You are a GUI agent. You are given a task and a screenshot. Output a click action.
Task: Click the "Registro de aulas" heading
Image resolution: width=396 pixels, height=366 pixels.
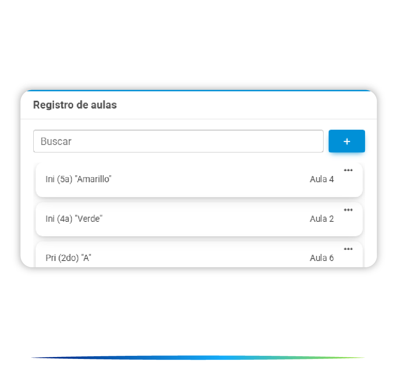click(75, 105)
